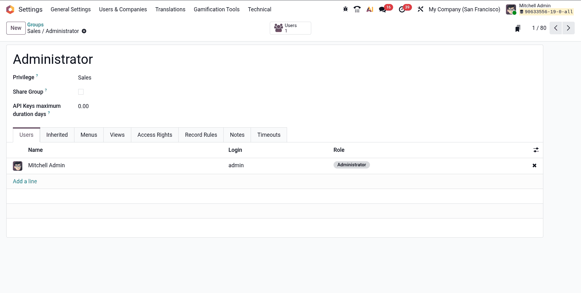
Task: Click the Administrator role badge
Action: [351, 165]
